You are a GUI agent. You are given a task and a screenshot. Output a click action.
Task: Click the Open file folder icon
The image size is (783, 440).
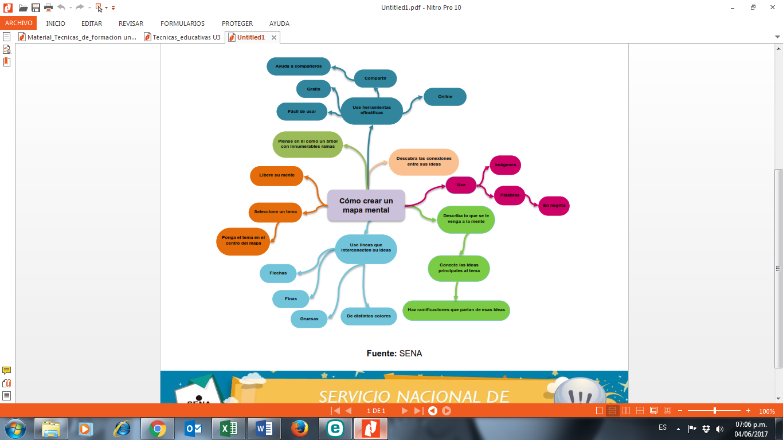click(x=23, y=8)
